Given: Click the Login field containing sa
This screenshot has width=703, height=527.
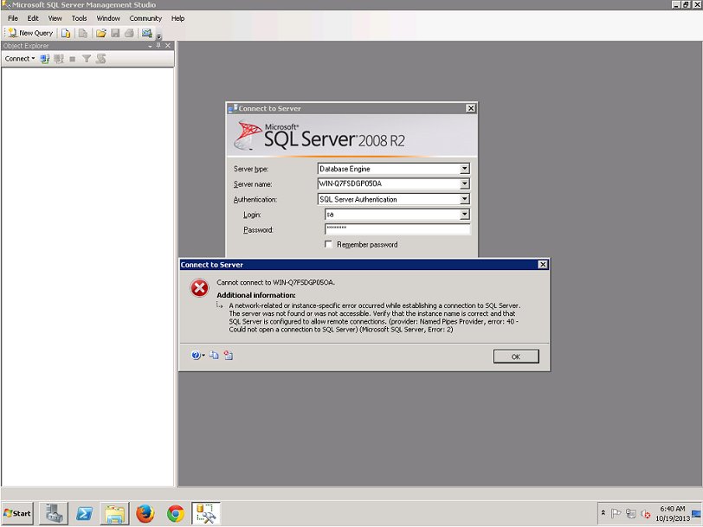Looking at the screenshot, I should (392, 215).
